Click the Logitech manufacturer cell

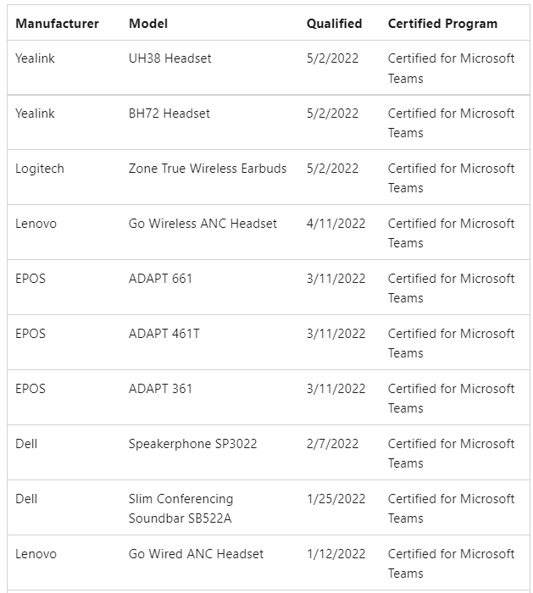coord(40,169)
